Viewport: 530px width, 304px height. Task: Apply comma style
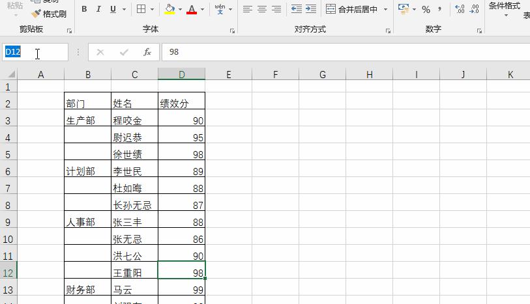439,9
